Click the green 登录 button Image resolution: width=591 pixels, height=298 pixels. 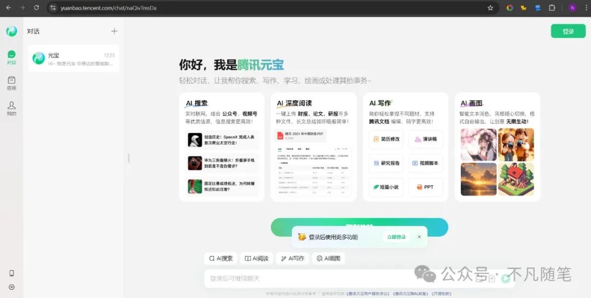click(x=568, y=31)
